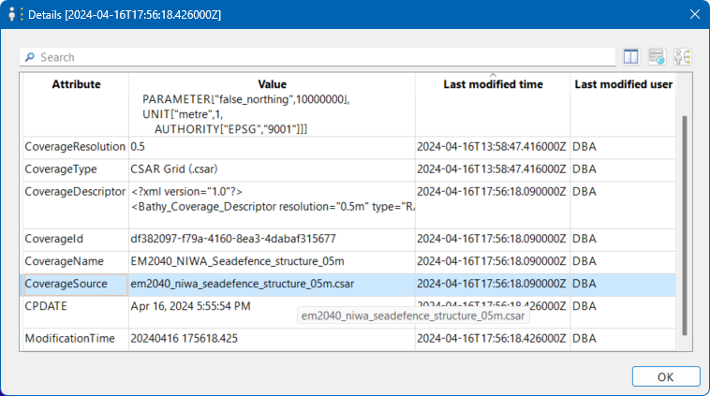Click Last modified time column header

[493, 84]
